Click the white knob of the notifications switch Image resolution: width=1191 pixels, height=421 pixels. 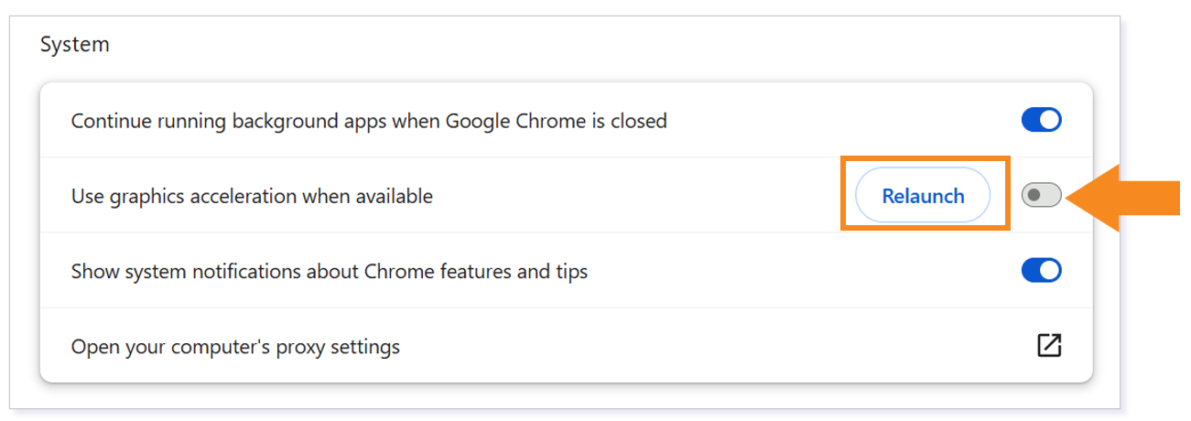(1050, 270)
